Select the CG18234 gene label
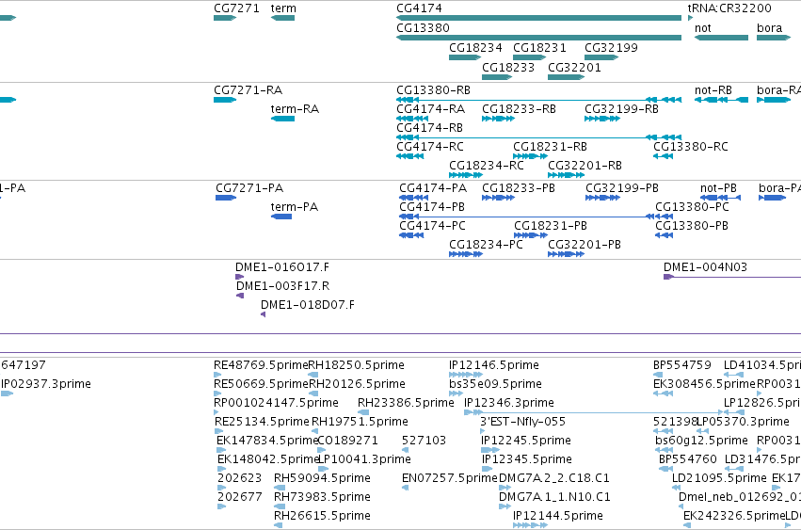 (x=475, y=48)
